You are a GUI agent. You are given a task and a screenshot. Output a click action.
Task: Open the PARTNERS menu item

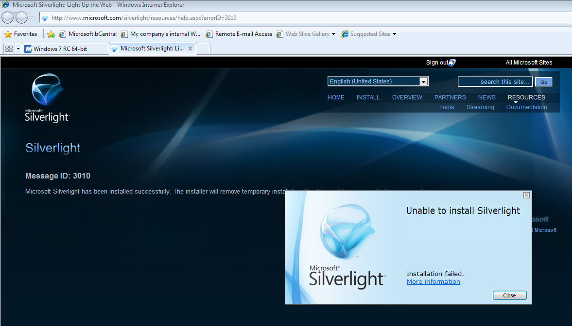pos(450,97)
